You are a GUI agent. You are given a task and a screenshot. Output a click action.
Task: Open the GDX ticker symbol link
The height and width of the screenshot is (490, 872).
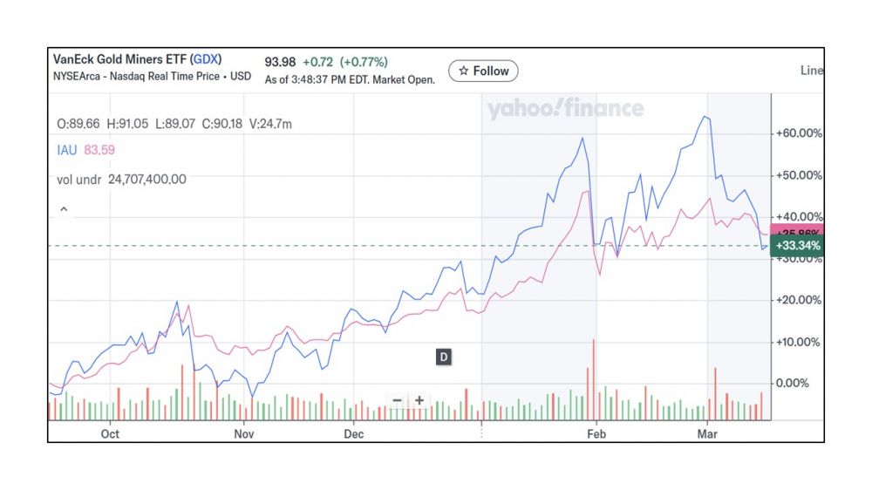click(x=207, y=59)
